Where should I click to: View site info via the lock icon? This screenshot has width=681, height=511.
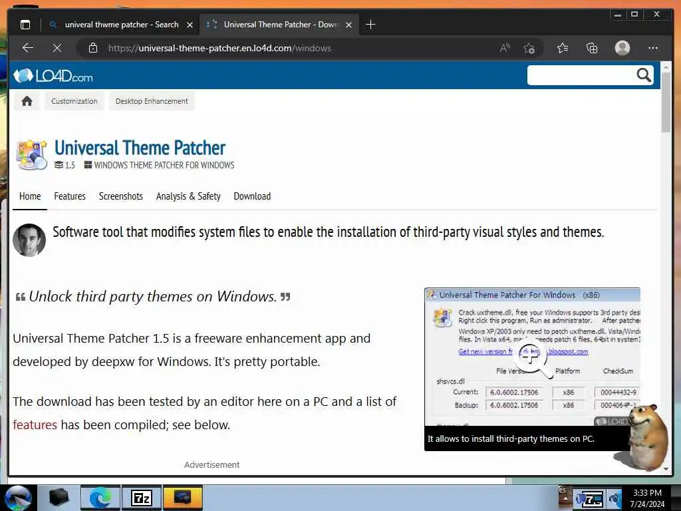pyautogui.click(x=93, y=48)
